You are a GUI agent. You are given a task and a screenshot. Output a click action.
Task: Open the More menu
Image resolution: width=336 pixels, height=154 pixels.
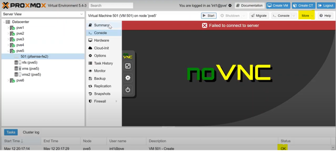tap(307, 16)
